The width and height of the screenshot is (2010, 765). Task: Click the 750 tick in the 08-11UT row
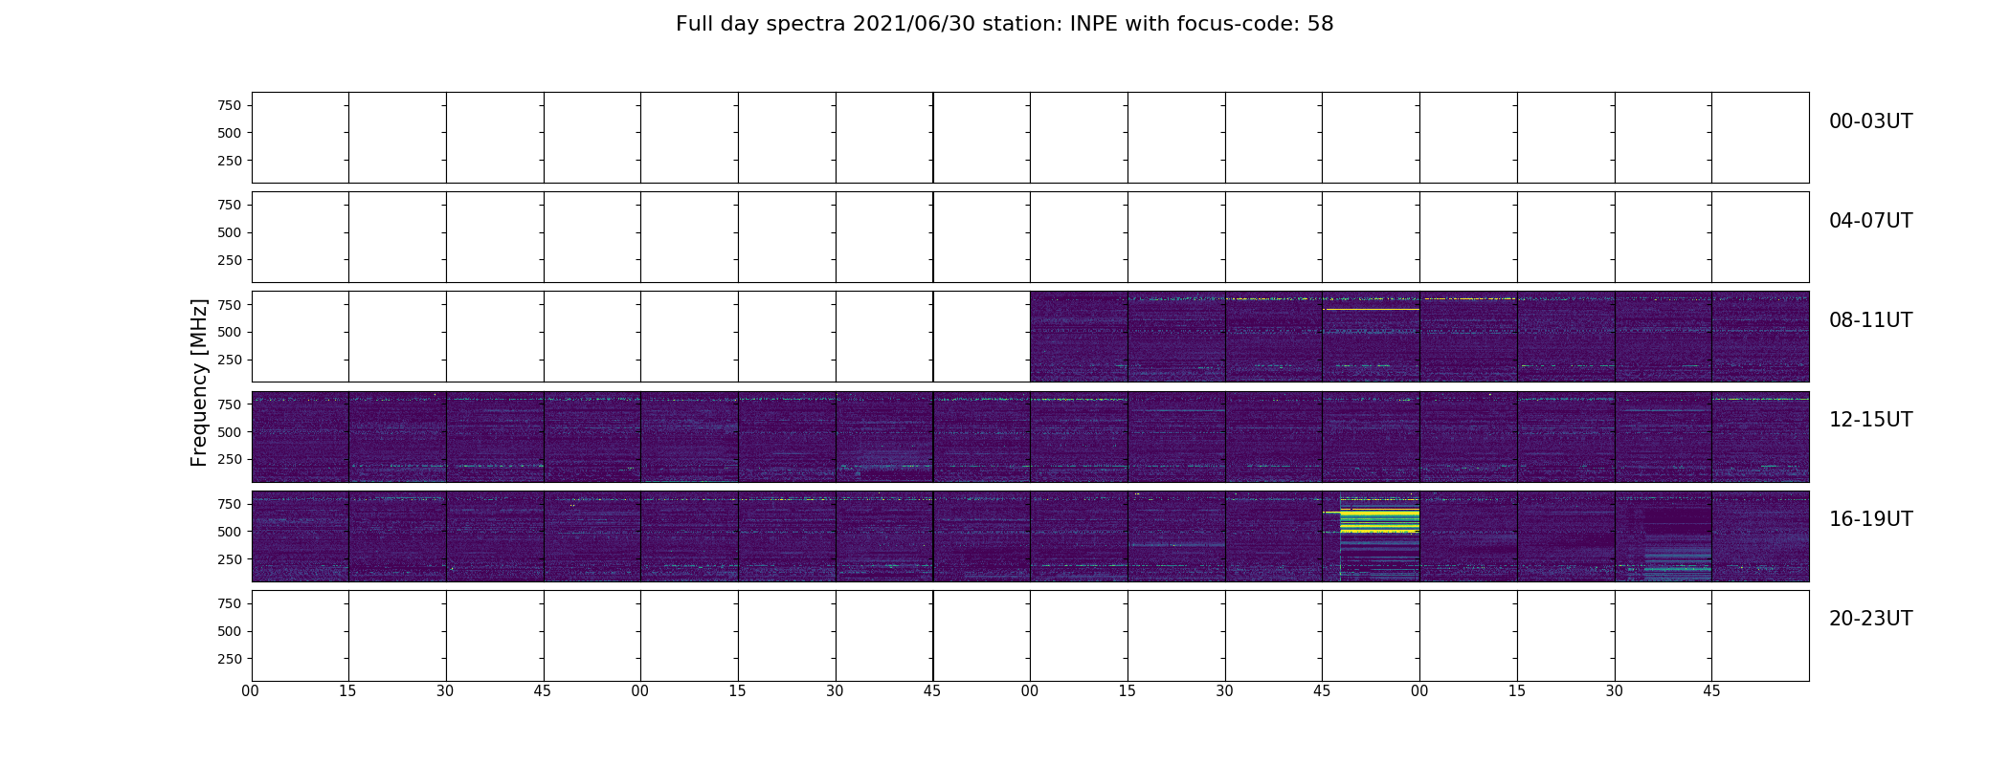230,305
